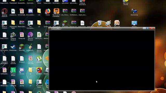Close the Minecraft window

pos(152,28)
